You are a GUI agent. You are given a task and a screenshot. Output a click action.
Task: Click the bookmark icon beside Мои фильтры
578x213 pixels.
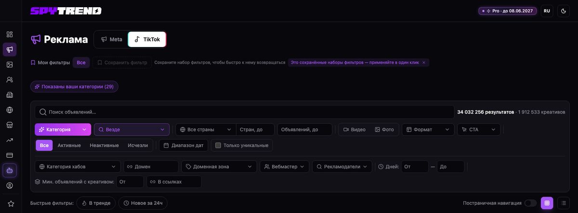[x=33, y=63]
